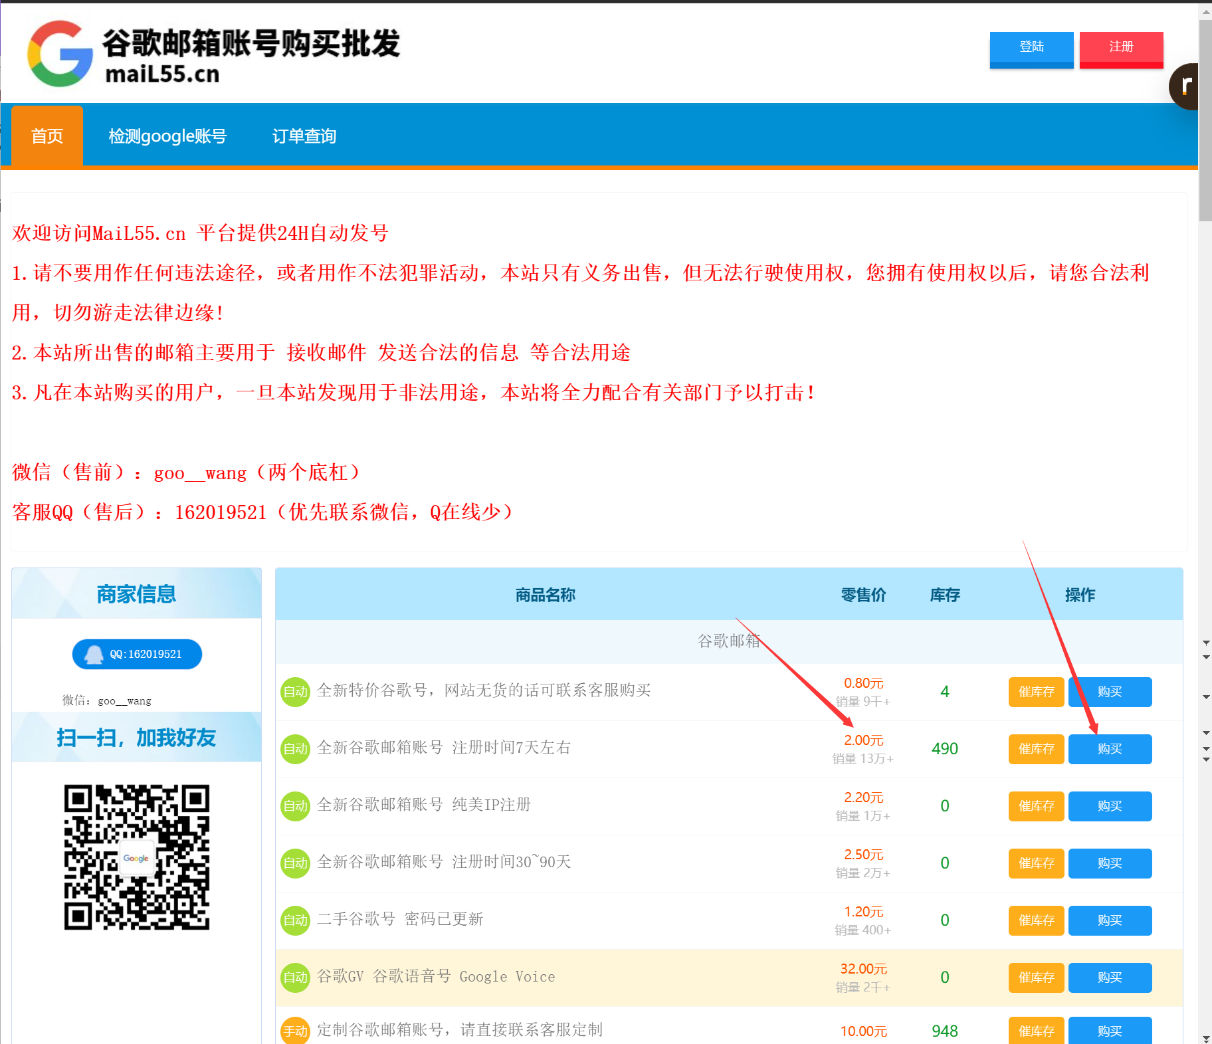Screen dimensions: 1212x1044
Task: Click product name 谷歌GV 谷歌语音号 Google Voice
Action: point(436,976)
